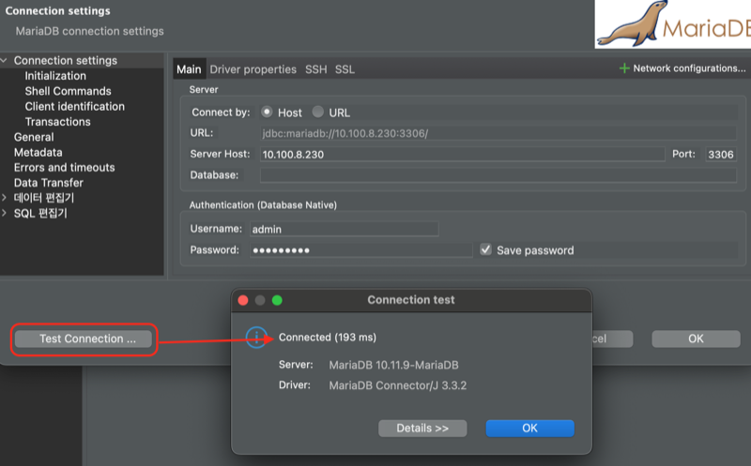Expand the SQL 편집기 tree node

[x=5, y=213]
